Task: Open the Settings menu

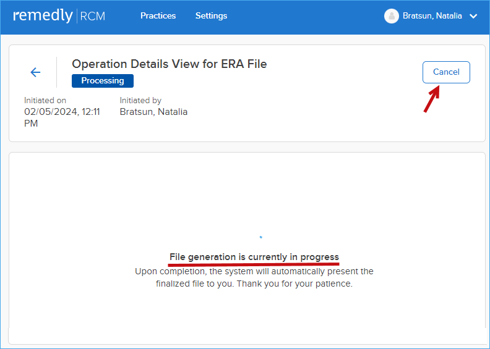Action: 211,15
